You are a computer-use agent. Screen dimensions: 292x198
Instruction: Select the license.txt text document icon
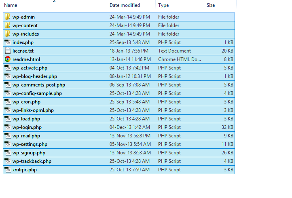click(8, 51)
